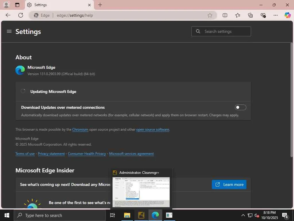Close the Settings tab
Viewport: 294px width, 221px height.
pos(90,5)
